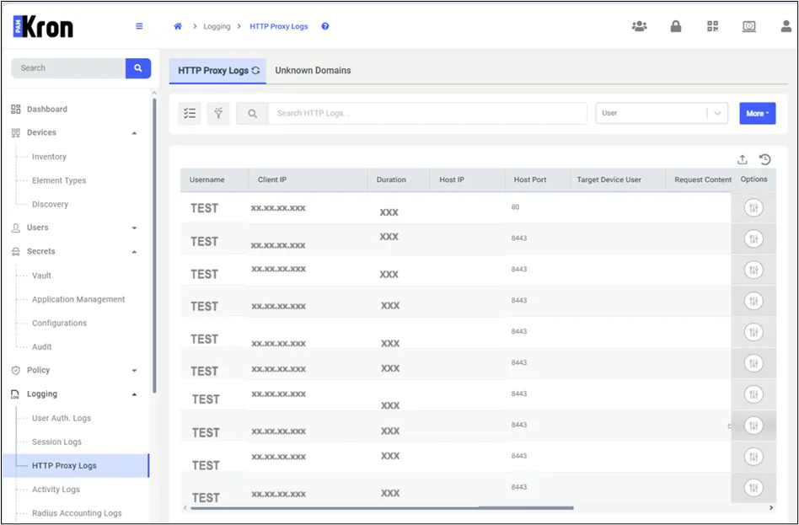Focus the sidebar Search field
Screen dimensions: 799x525
tap(69, 67)
